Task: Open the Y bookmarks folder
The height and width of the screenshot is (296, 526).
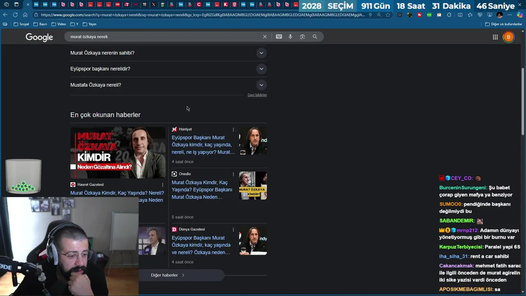Action: pyautogui.click(x=74, y=24)
